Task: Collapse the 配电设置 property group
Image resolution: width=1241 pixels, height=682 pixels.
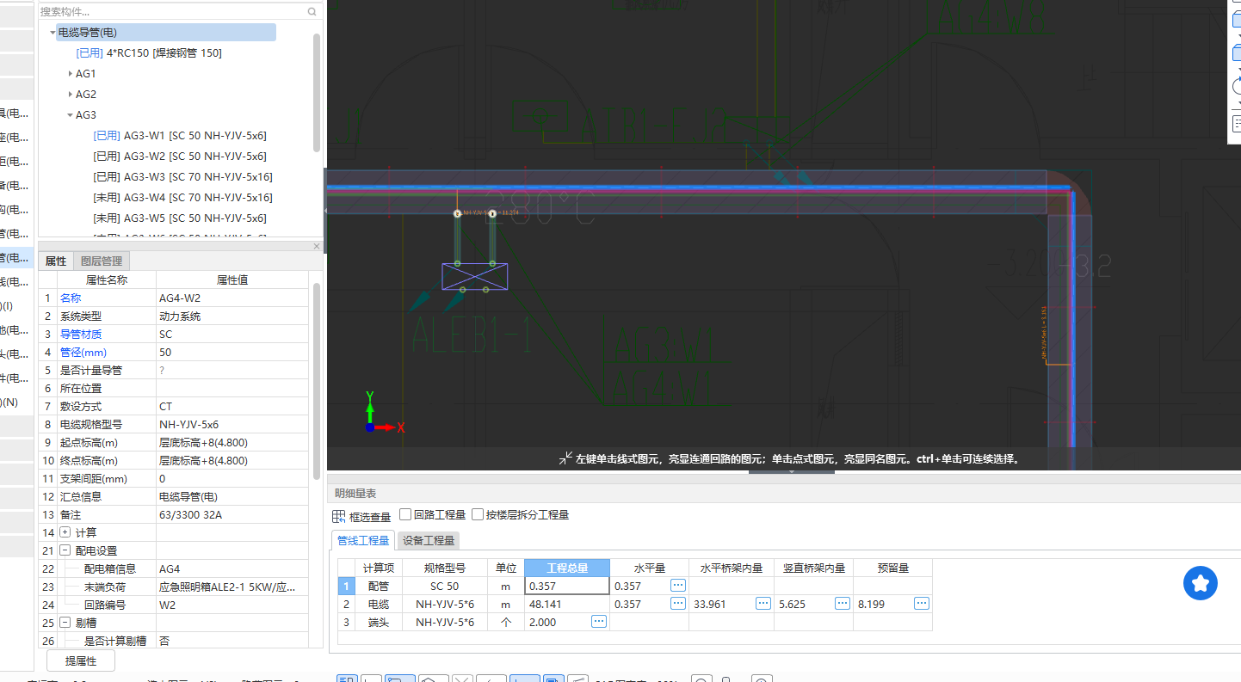Action: (x=65, y=550)
